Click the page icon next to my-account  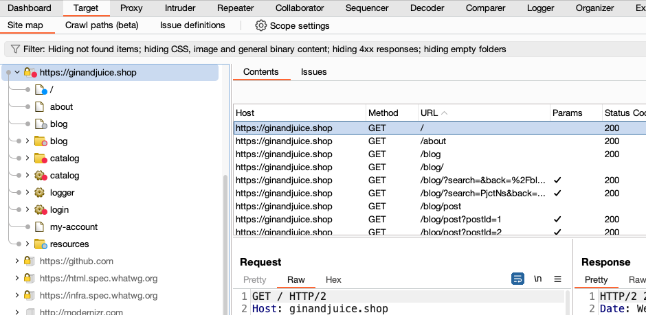(39, 227)
